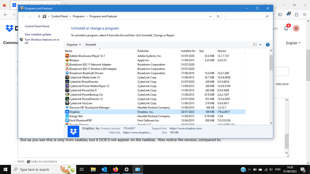This screenshot has width=310, height=174.
Task: Click the Programs and Features search box
Action: click(245, 17)
